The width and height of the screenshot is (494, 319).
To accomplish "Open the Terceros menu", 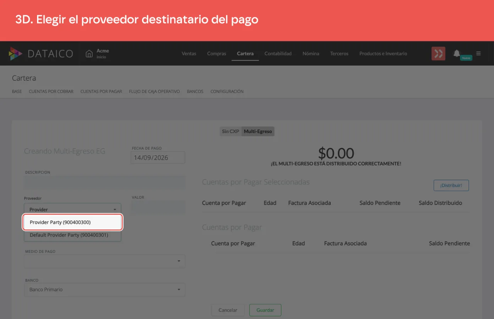I will pos(339,54).
